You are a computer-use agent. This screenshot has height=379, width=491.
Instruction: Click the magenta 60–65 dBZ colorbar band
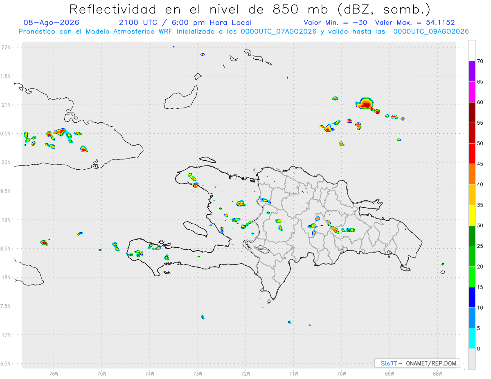coord(472,92)
